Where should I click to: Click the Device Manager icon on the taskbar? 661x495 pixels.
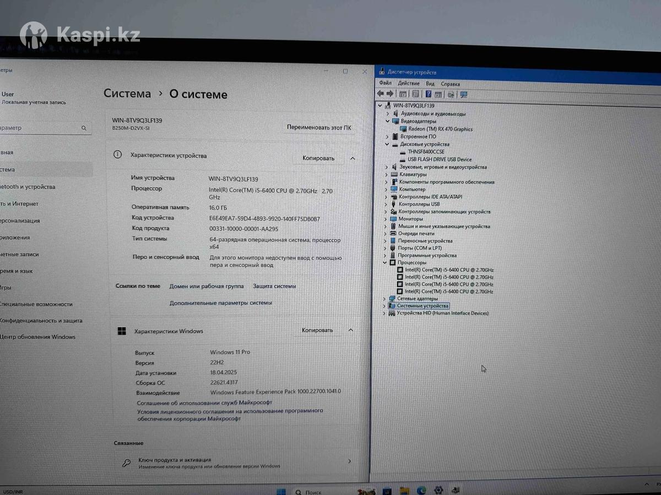(456, 490)
